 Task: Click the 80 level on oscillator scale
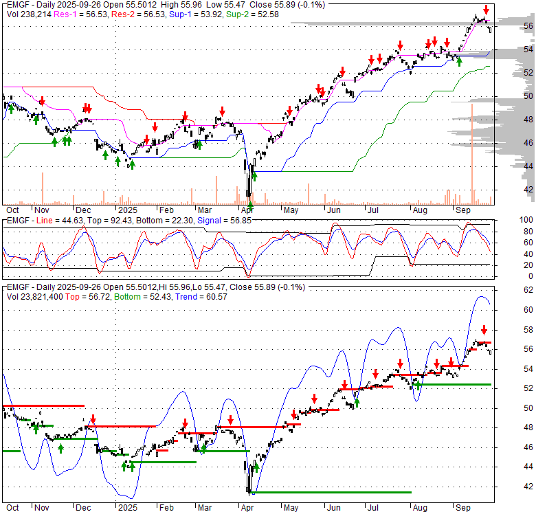[528, 232]
